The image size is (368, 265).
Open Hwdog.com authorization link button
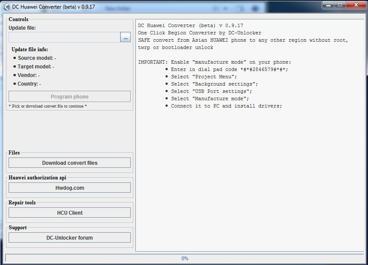click(x=70, y=188)
